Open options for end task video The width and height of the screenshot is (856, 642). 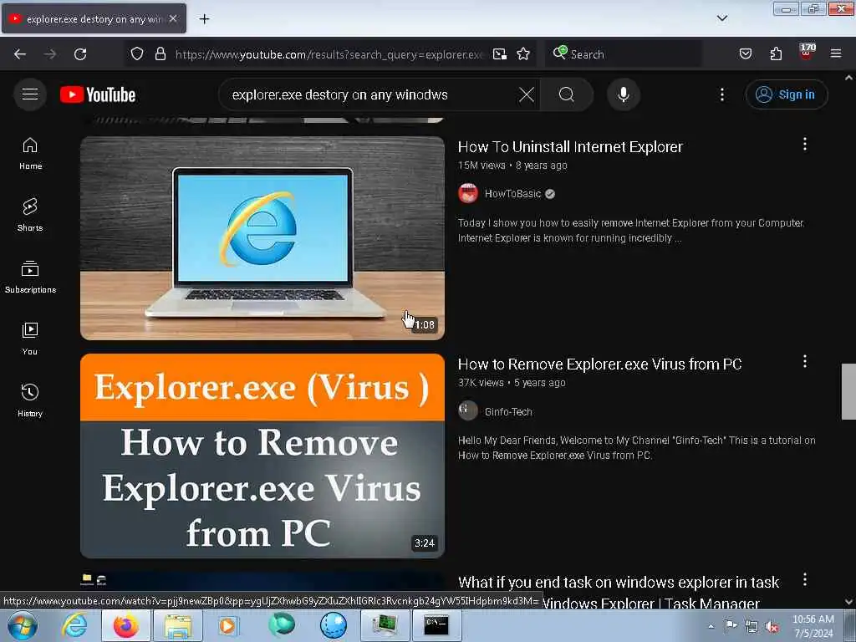pos(805,580)
